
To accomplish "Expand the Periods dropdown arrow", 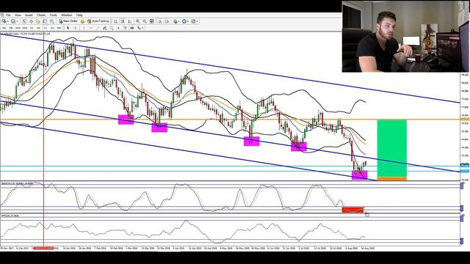I will (188, 21).
